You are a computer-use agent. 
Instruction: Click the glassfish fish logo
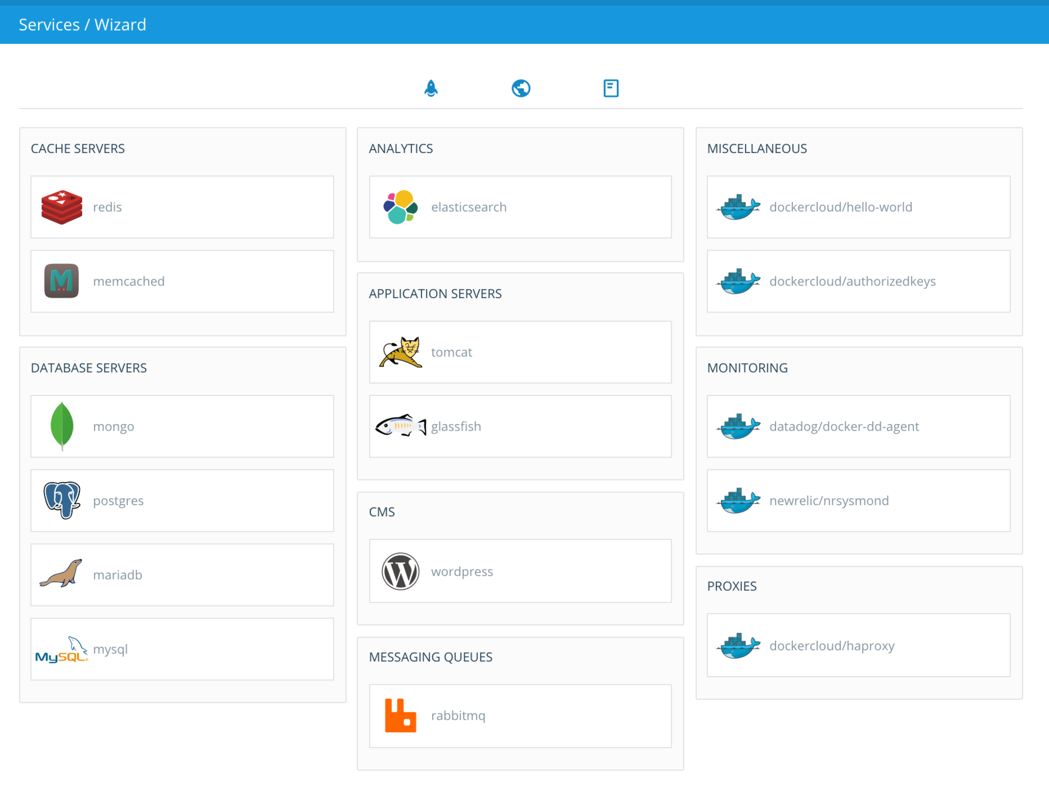400,426
